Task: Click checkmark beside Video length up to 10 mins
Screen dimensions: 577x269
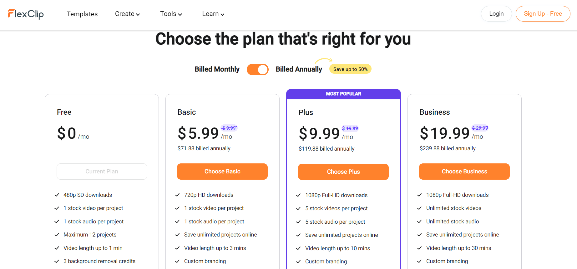Action: click(298, 248)
